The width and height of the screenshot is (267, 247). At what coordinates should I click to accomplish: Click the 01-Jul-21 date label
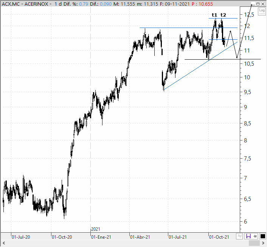coord(178,237)
